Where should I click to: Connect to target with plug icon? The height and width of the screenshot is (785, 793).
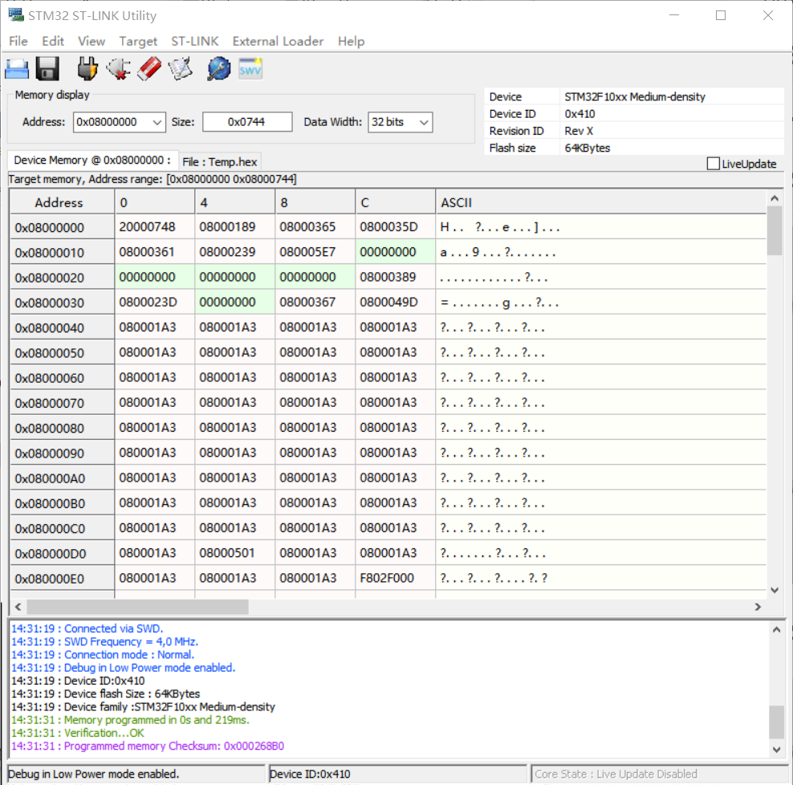click(x=87, y=69)
